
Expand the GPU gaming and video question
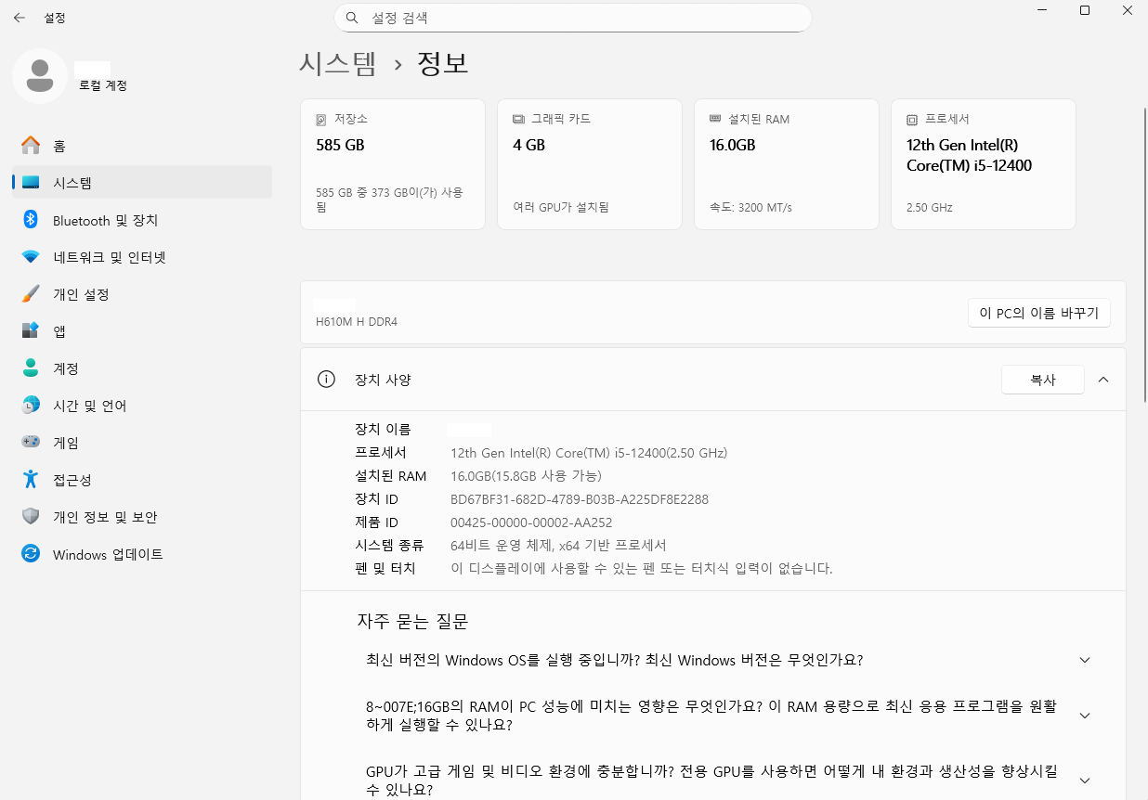(1084, 781)
